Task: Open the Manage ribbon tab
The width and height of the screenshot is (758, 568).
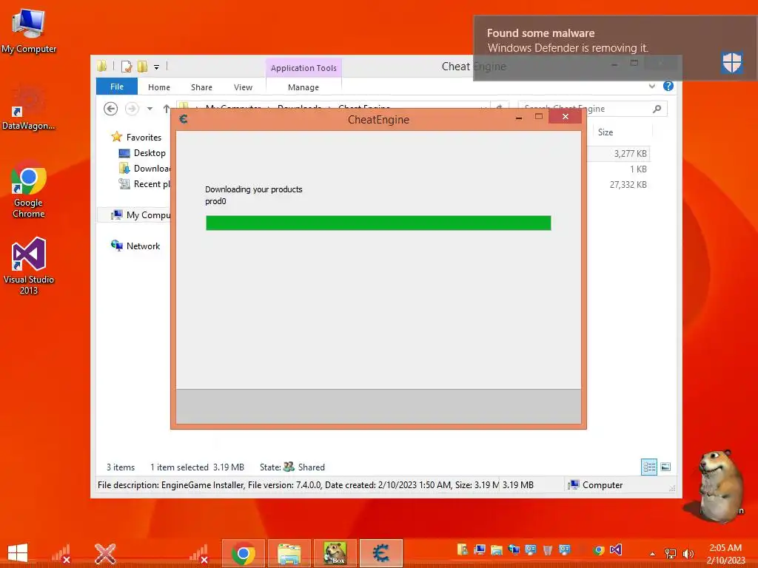Action: pyautogui.click(x=303, y=87)
